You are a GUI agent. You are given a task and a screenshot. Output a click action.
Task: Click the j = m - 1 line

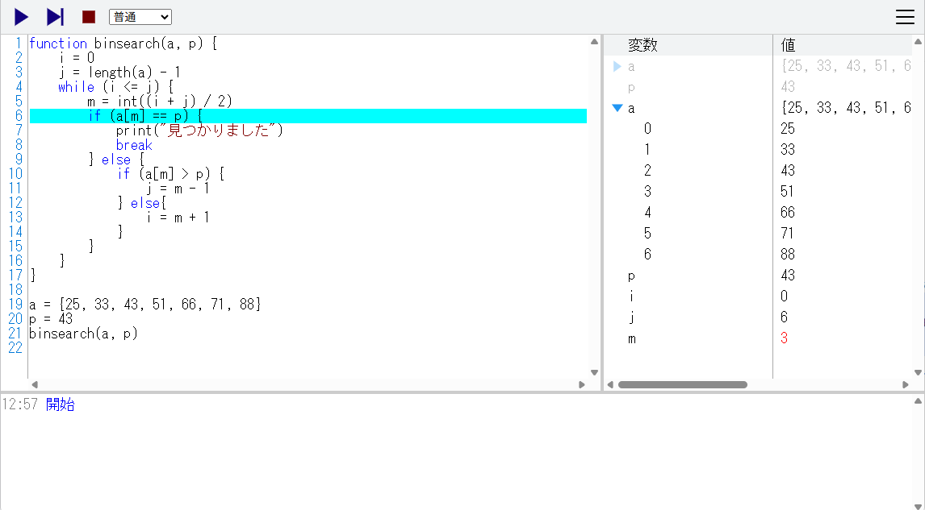tap(178, 189)
